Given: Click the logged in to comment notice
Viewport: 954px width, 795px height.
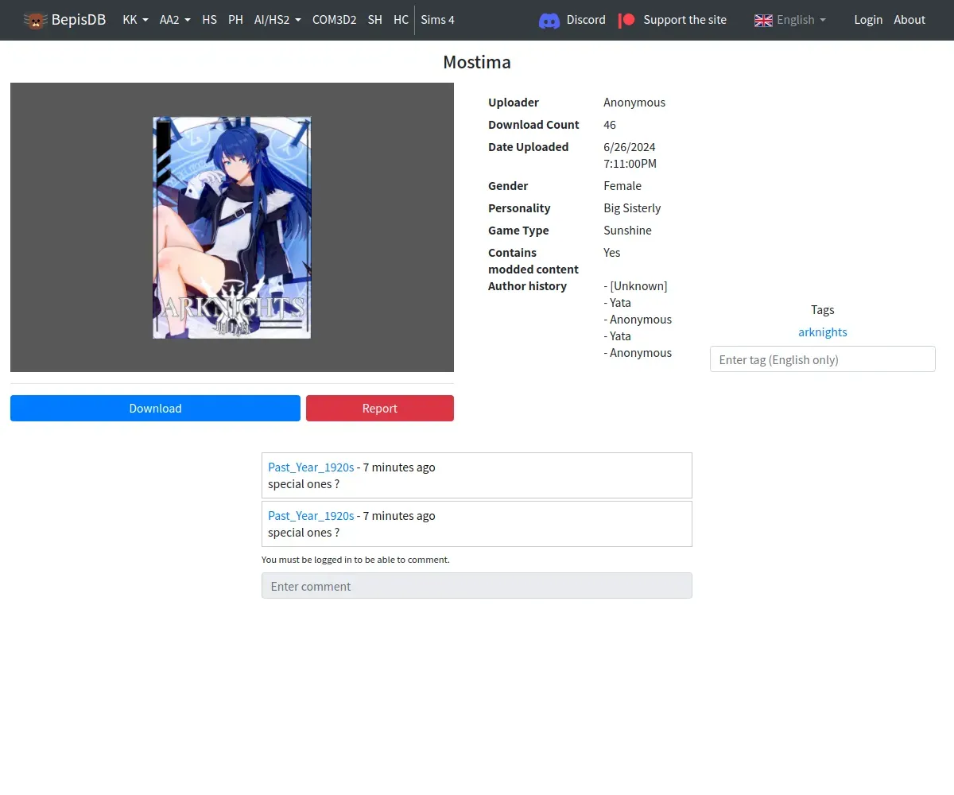Looking at the screenshot, I should [355, 560].
